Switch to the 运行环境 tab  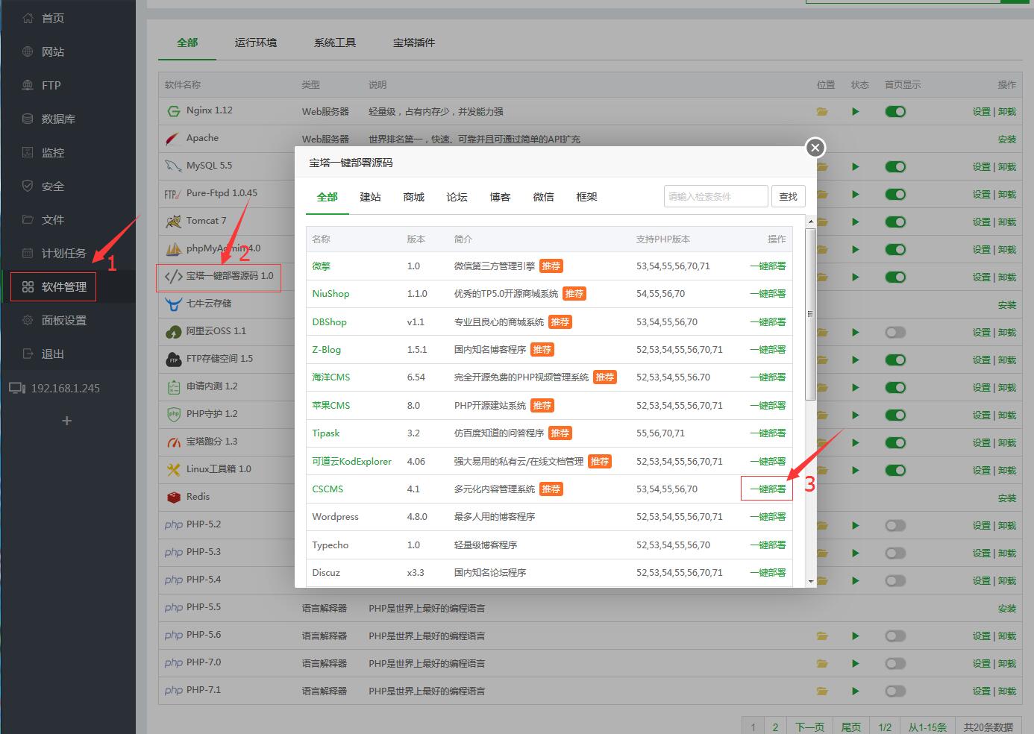point(256,43)
